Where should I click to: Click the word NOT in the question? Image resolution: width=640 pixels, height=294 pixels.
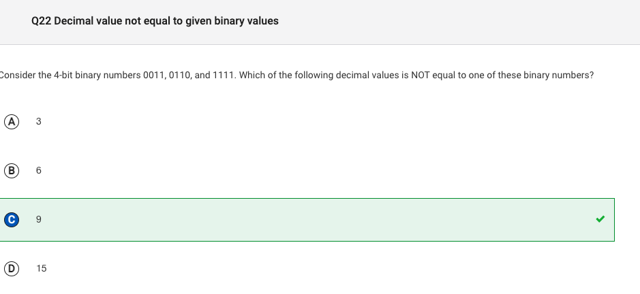(x=421, y=76)
